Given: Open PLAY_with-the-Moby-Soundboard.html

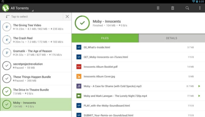Looking at the screenshot, I should tap(107, 106).
